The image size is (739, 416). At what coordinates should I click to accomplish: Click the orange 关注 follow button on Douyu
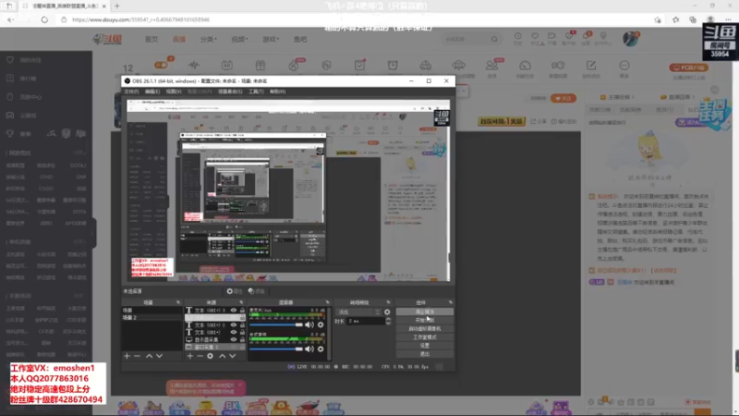click(563, 98)
